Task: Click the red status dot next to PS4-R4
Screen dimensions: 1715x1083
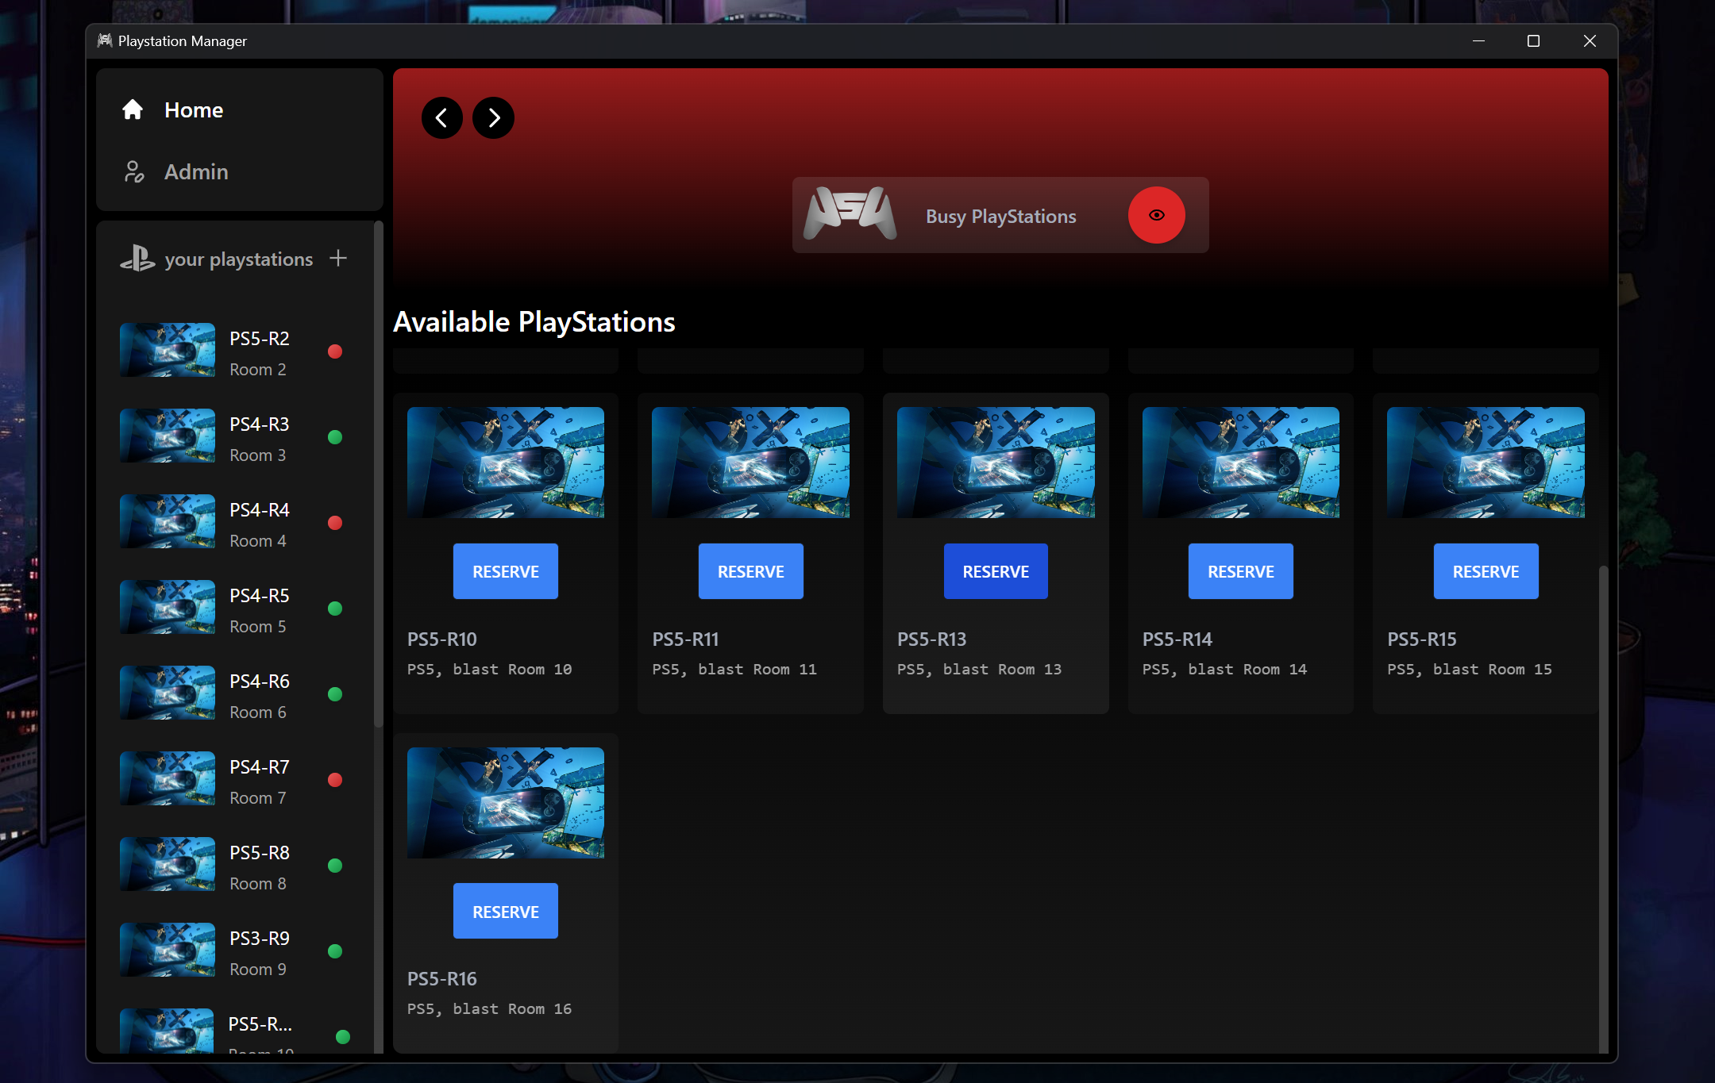Action: (x=335, y=523)
